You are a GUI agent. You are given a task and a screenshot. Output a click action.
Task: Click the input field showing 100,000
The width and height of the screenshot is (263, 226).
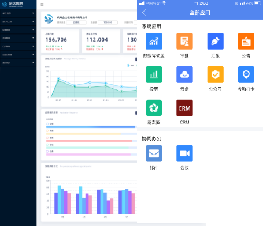(x=108, y=22)
